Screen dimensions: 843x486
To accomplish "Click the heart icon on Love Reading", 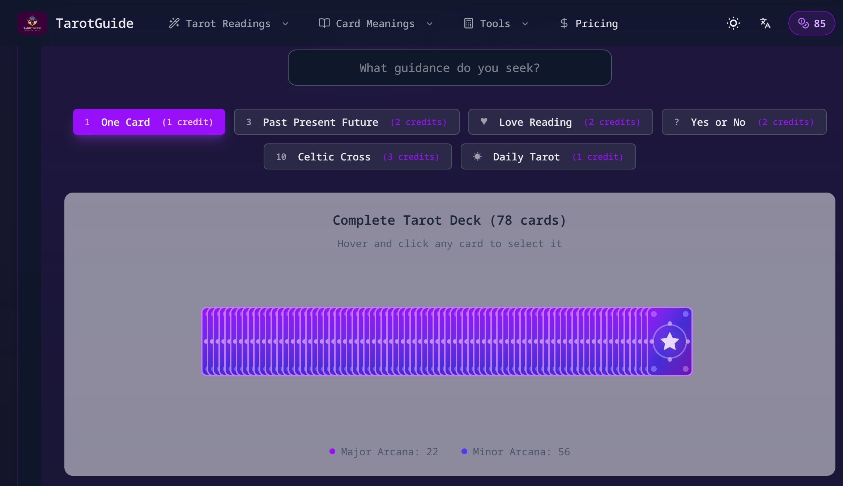I will pyautogui.click(x=484, y=122).
